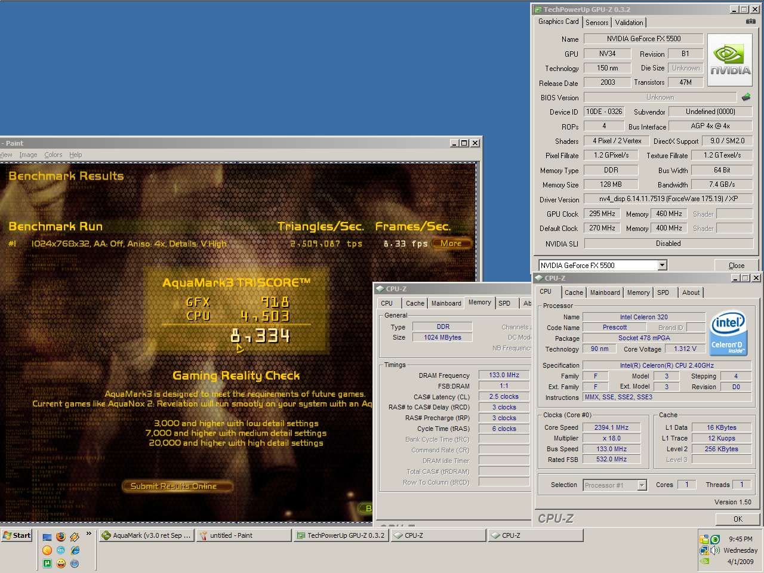Click the Bus Interface AGP 4x field
The width and height of the screenshot is (764, 573).
710,126
